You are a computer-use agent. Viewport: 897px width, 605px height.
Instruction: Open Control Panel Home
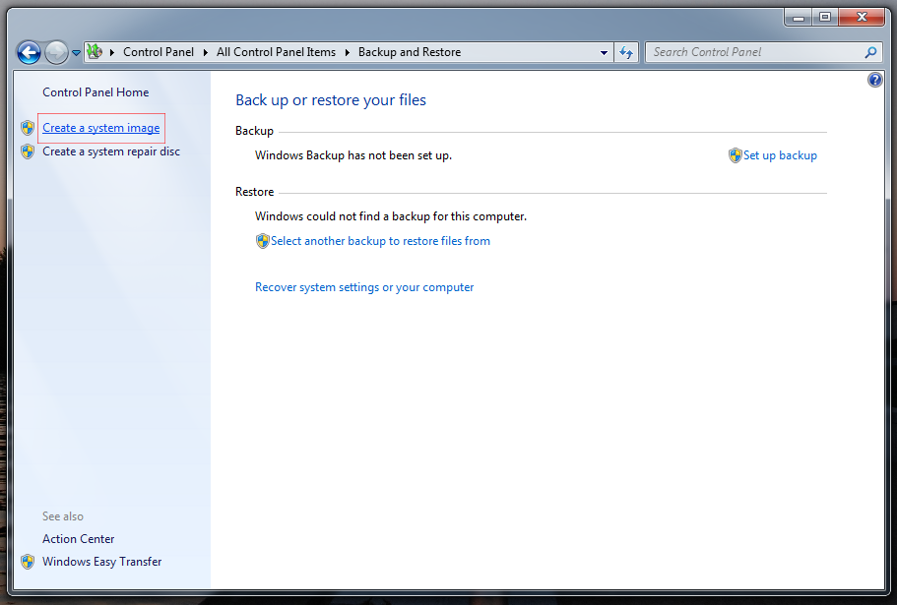point(96,91)
